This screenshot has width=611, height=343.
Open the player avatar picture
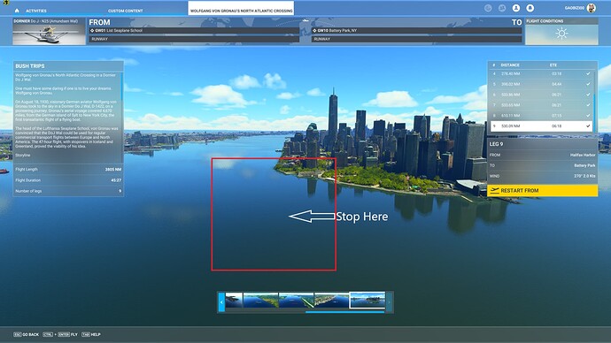pos(592,8)
